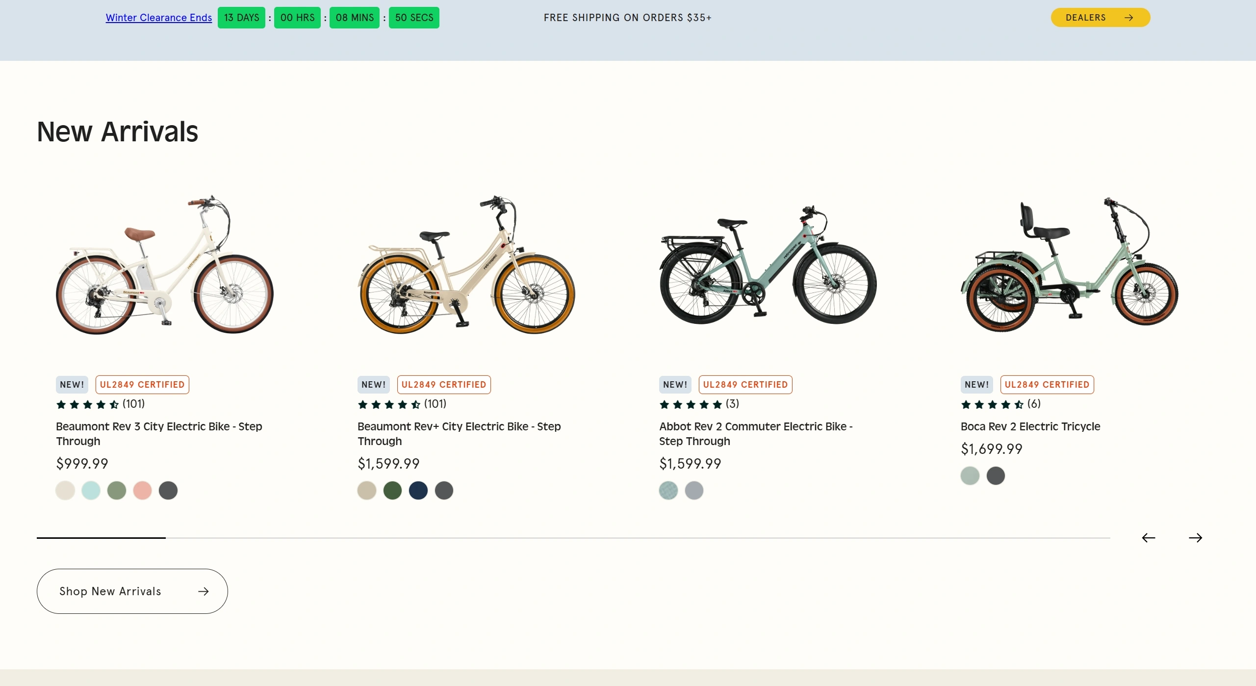Click the carousel progress bar

tap(573, 538)
